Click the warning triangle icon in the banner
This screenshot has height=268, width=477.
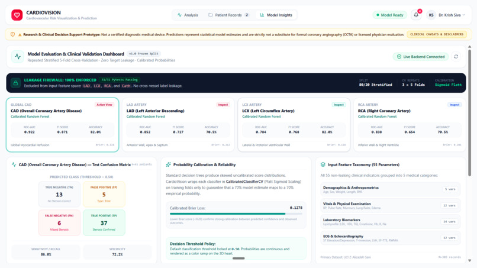point(20,35)
